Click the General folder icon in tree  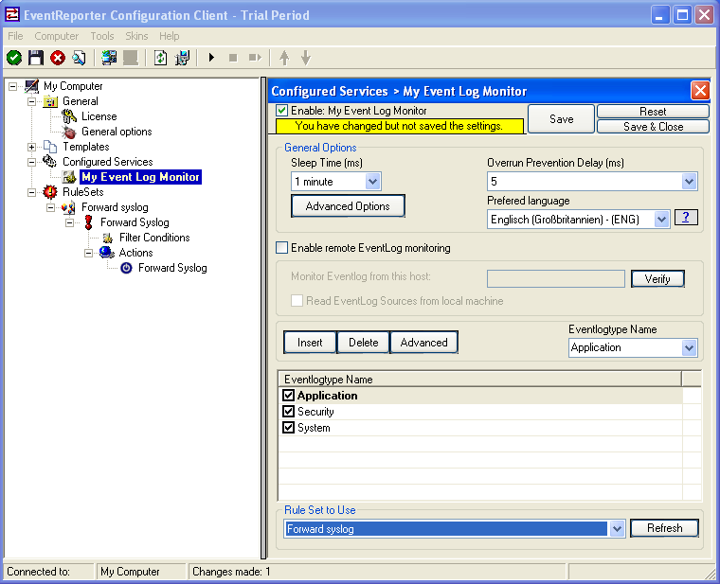coord(50,101)
